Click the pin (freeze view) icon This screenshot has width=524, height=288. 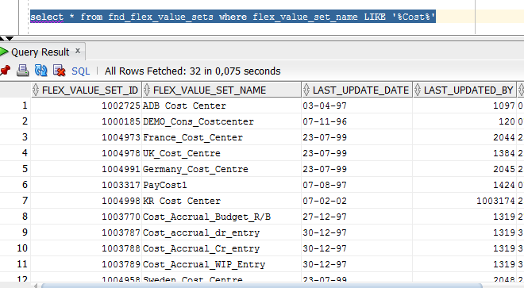[x=5, y=71]
